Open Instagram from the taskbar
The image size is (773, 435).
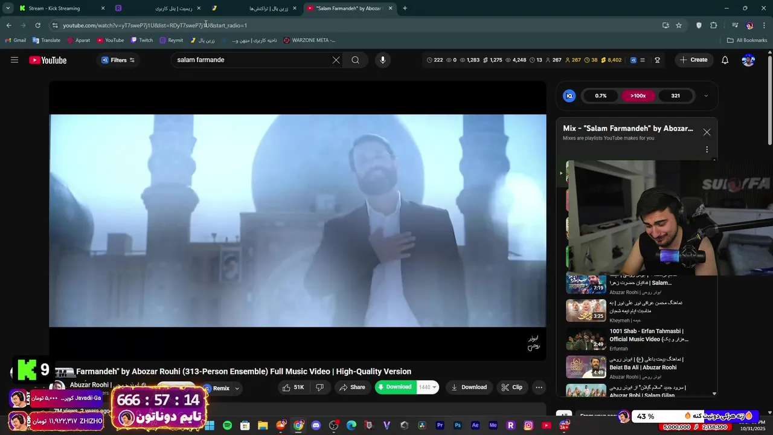(x=528, y=425)
